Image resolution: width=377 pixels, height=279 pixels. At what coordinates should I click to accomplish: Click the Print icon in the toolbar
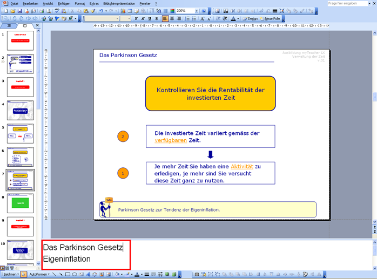tap(42, 11)
